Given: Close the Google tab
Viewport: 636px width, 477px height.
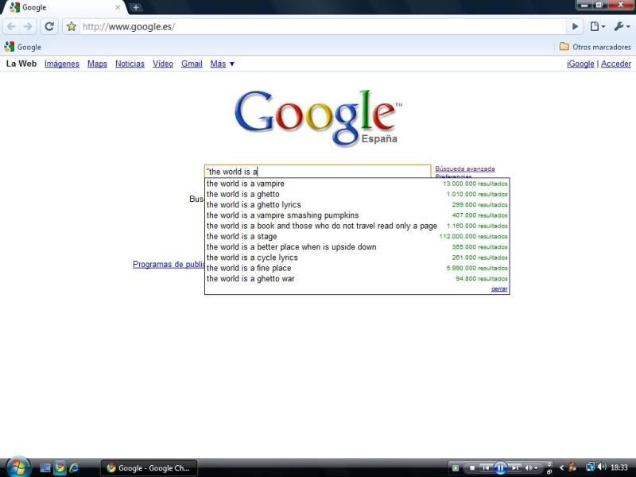Looking at the screenshot, I should coord(118,7).
